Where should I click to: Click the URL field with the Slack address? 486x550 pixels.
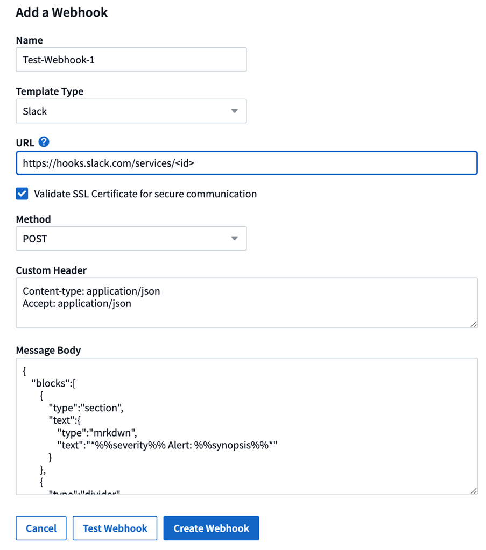[x=246, y=162]
